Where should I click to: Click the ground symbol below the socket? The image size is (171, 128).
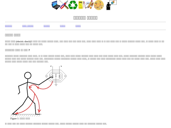point(56,85)
